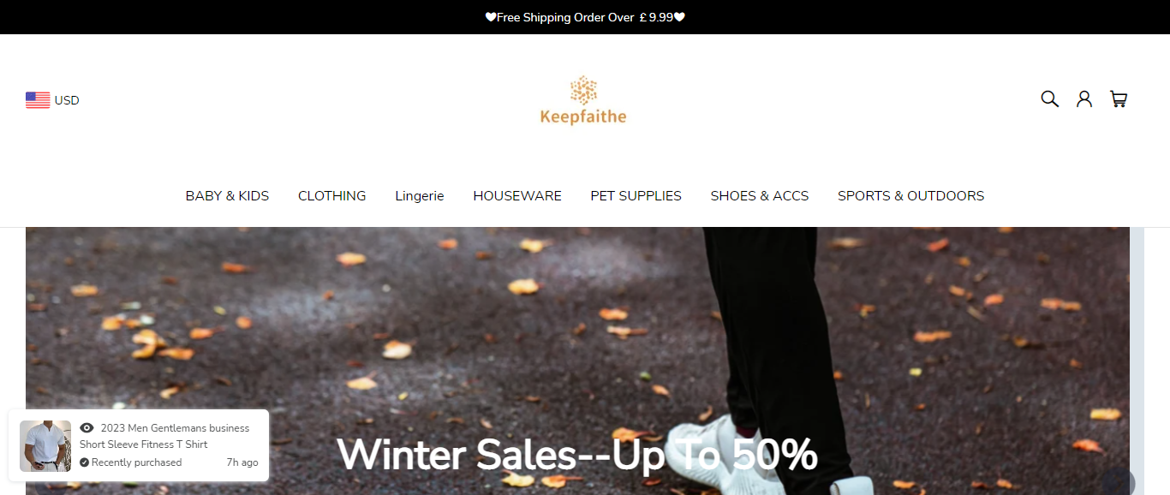The image size is (1170, 495).
Task: Click the eye icon in purchase popup
Action: pos(87,428)
